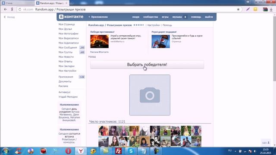Click Назад link above the winner button
276x155 pixels.
pyautogui.click(x=92, y=56)
